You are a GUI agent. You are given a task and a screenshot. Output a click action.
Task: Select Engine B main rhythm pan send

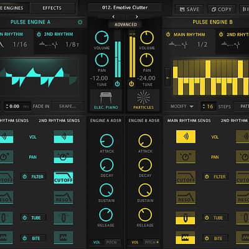click(x=186, y=157)
